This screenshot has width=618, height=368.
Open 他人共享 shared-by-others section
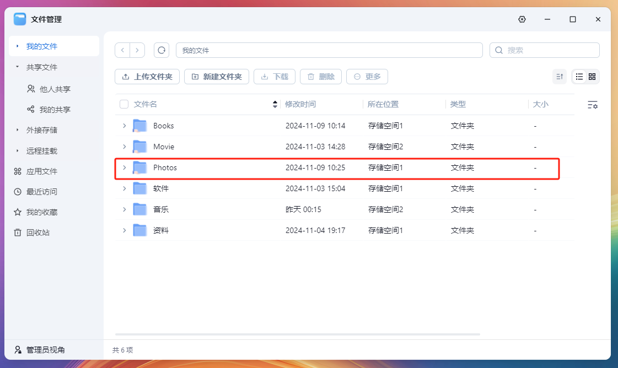point(48,88)
